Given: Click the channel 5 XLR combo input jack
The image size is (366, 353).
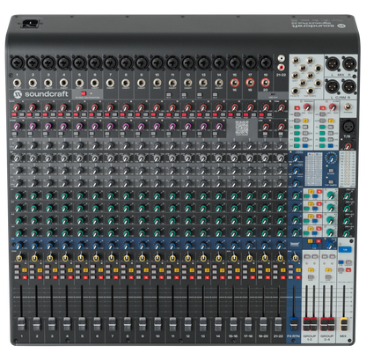Looking at the screenshot, I should (x=79, y=63).
